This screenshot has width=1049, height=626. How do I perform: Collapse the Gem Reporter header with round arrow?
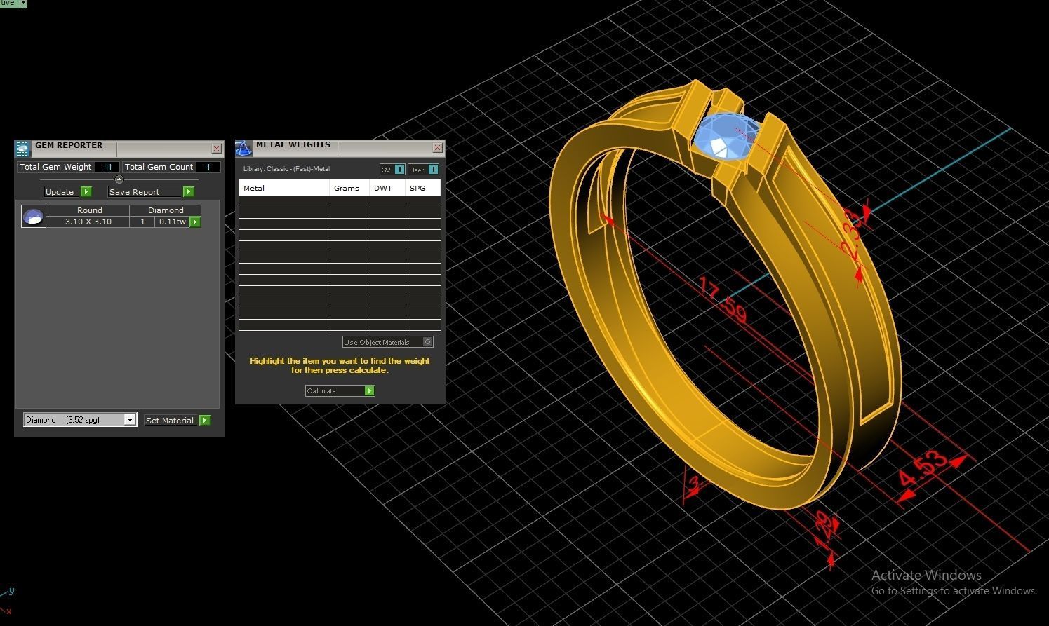pyautogui.click(x=119, y=179)
